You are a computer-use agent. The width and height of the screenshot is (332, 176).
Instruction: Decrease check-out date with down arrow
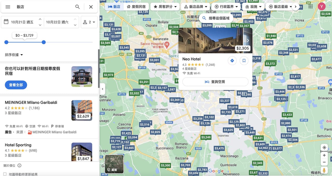click(x=75, y=25)
